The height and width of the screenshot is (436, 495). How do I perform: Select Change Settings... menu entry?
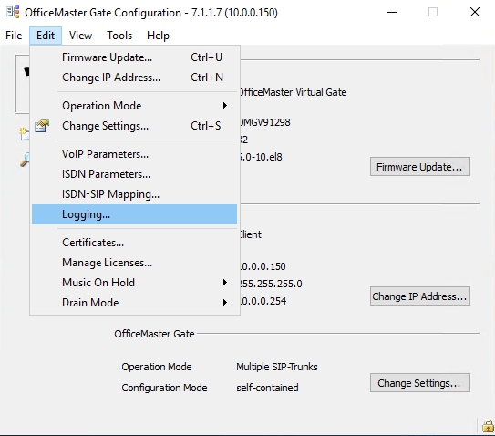(x=135, y=126)
